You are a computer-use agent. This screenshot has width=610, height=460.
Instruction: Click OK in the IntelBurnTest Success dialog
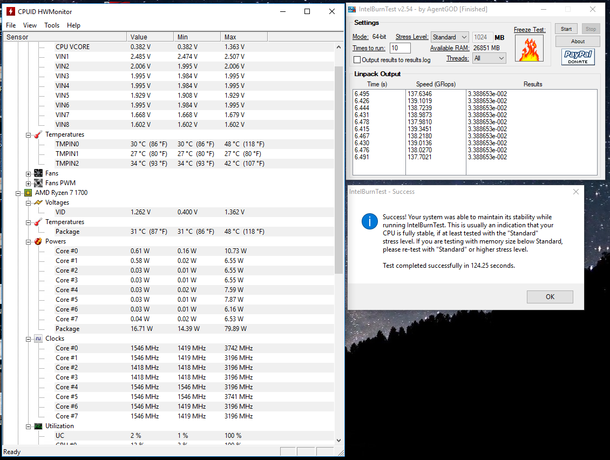(550, 297)
